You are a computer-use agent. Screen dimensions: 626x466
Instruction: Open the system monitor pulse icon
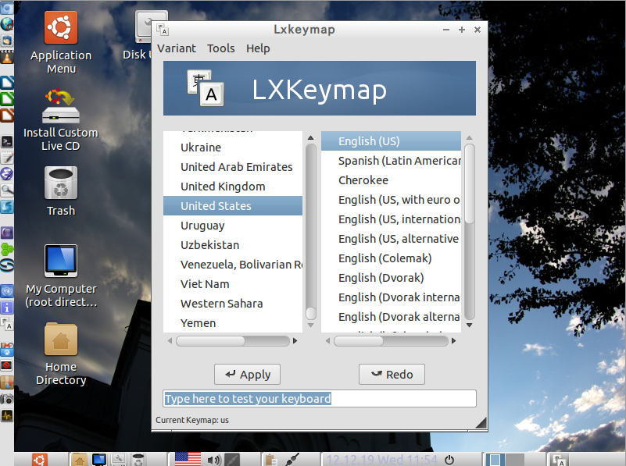(x=7, y=416)
